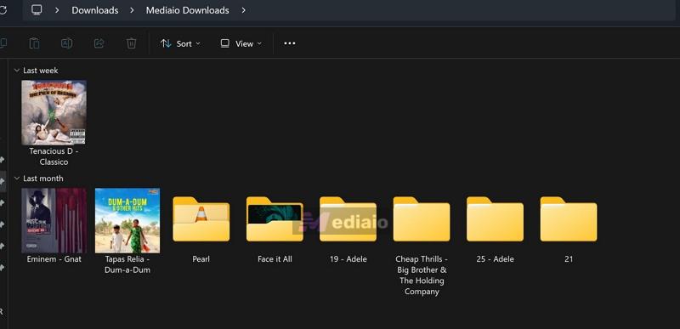
Task: Select the Tenacious D - Classico album thumbnail
Action: pyautogui.click(x=54, y=112)
